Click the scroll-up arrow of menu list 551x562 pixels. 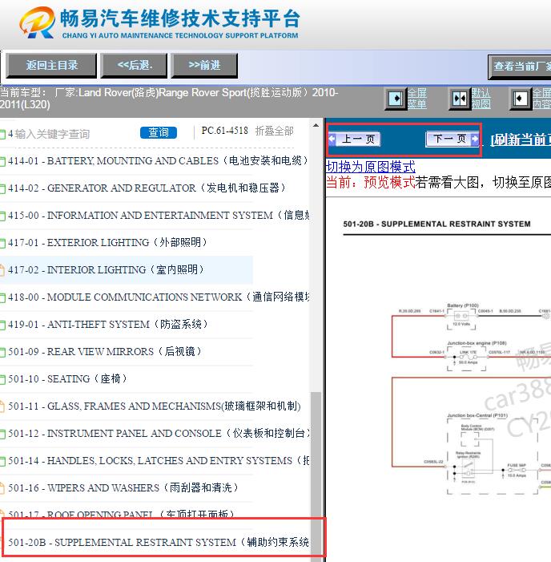click(316, 125)
